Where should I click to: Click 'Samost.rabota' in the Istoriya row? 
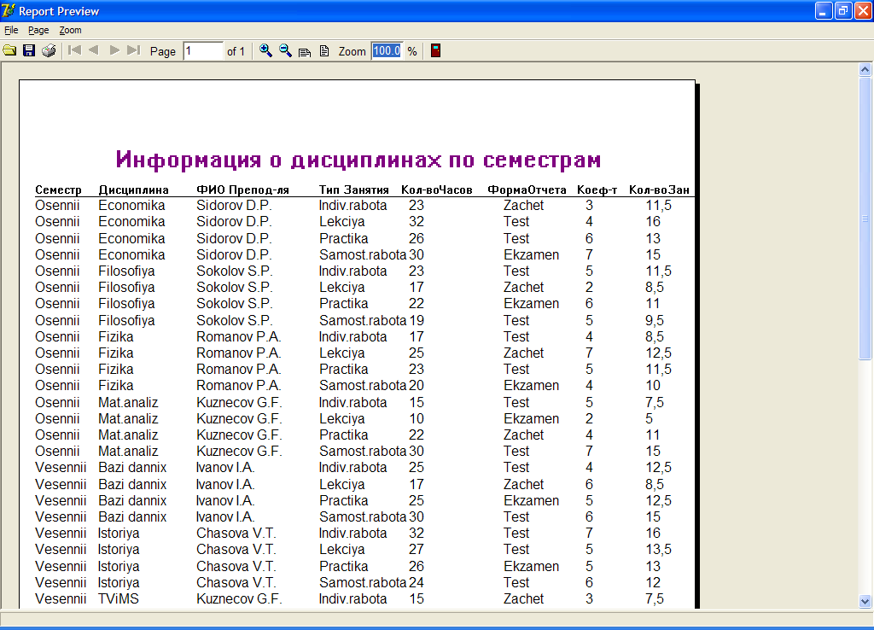362,582
